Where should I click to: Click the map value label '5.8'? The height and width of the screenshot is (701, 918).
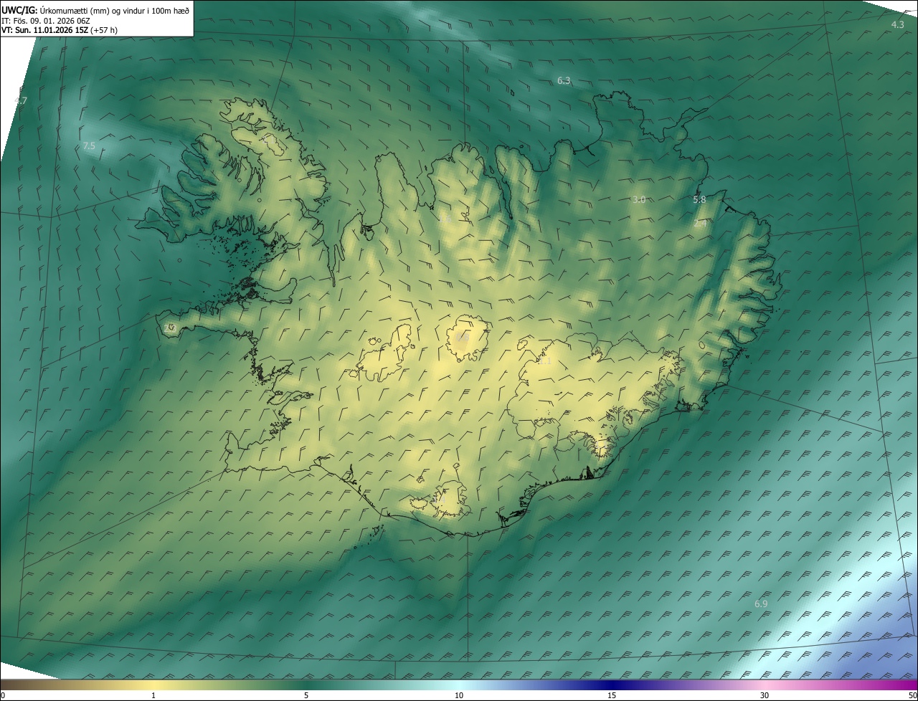click(699, 199)
